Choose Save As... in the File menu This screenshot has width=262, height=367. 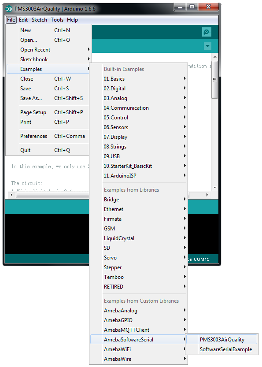(48, 98)
